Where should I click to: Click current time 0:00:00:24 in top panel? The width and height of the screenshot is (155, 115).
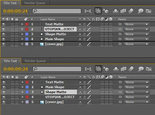[x=15, y=11]
